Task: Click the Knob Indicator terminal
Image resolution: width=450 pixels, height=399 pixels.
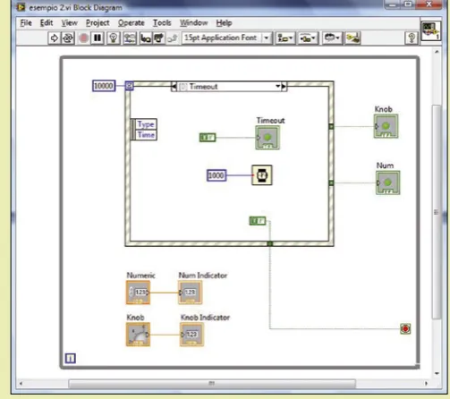Action: [191, 335]
